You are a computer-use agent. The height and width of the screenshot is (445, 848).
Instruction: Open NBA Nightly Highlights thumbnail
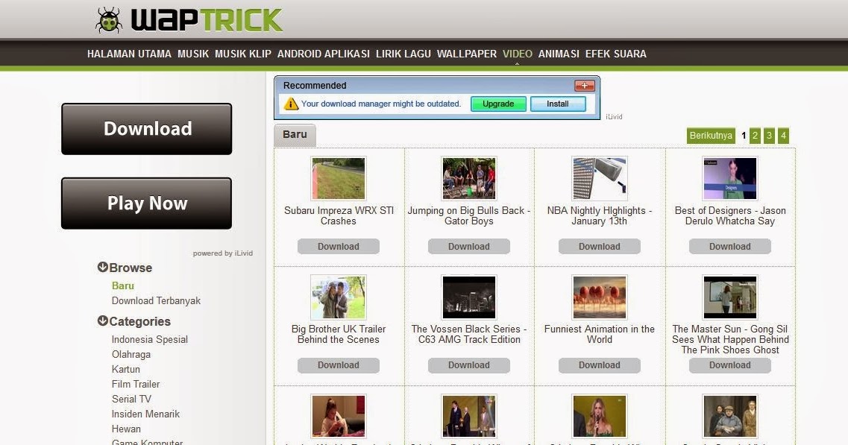599,178
